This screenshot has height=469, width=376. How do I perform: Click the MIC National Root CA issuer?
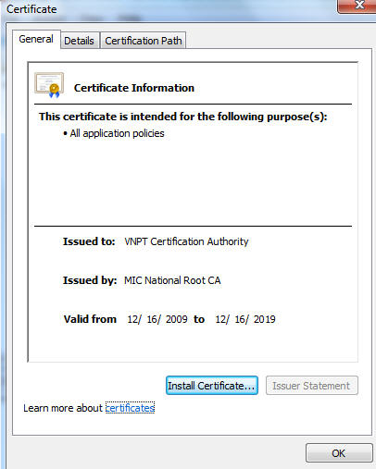click(x=172, y=280)
